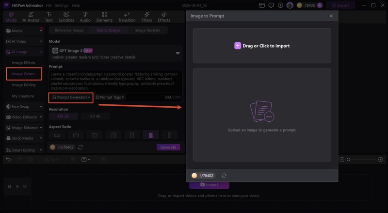Zoom in the timeline with plus icon
Screen dimensions: 388x213
[381, 160]
